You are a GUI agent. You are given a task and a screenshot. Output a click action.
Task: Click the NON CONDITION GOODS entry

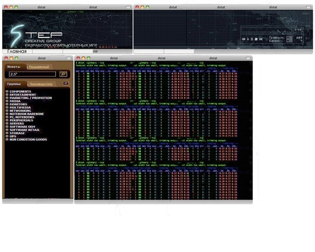coord(28,139)
